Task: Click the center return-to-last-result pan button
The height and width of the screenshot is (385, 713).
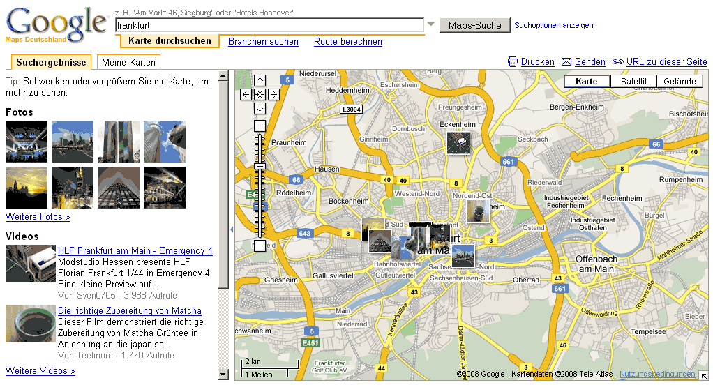Action: [x=260, y=95]
